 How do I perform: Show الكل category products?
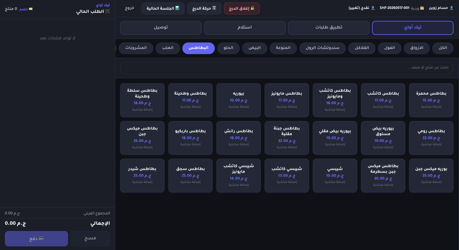(443, 48)
